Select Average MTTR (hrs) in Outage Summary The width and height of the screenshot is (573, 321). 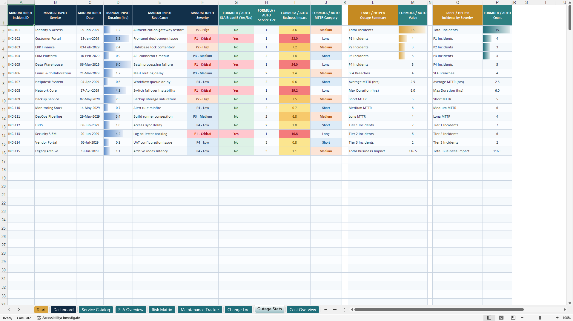point(373,82)
